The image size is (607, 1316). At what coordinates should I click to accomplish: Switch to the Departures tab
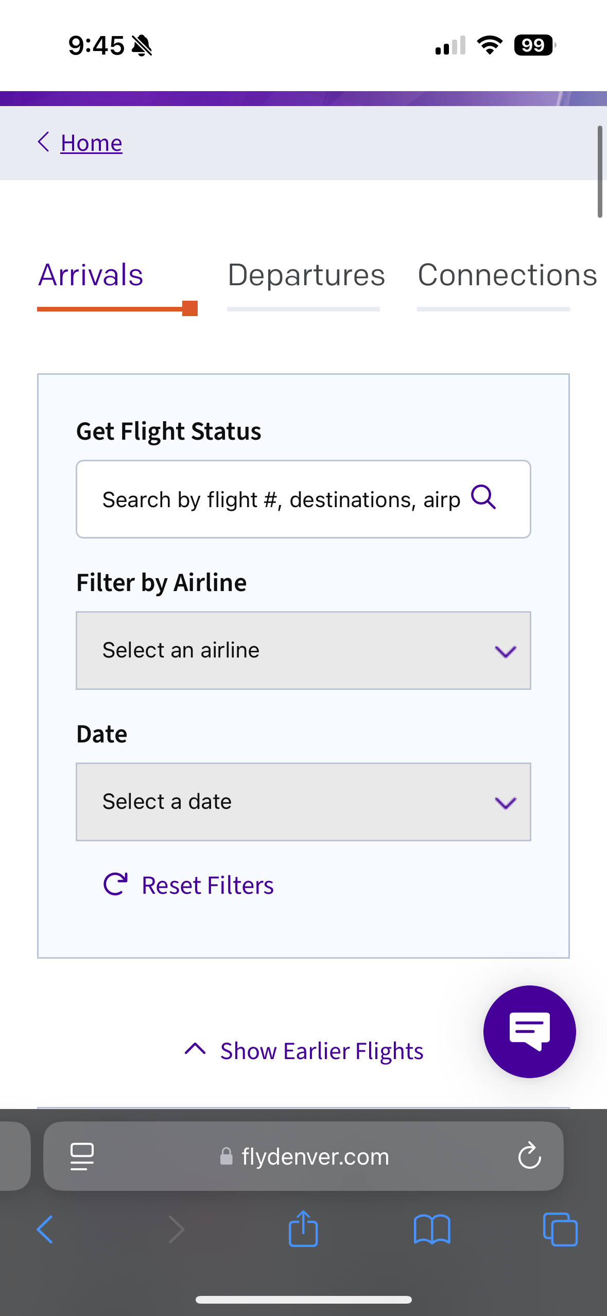point(306,275)
